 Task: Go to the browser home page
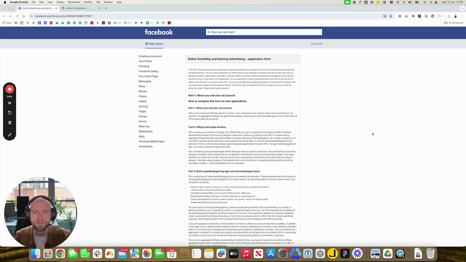24,16
